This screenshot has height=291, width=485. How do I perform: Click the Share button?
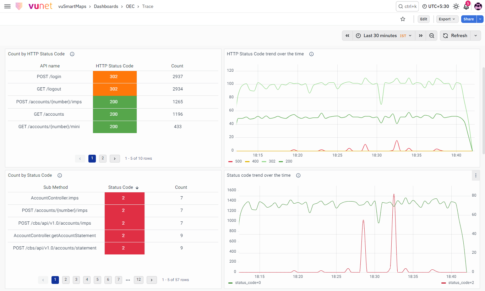tap(469, 19)
